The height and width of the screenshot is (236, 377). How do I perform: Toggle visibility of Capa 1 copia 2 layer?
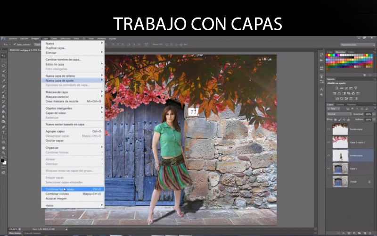click(328, 142)
